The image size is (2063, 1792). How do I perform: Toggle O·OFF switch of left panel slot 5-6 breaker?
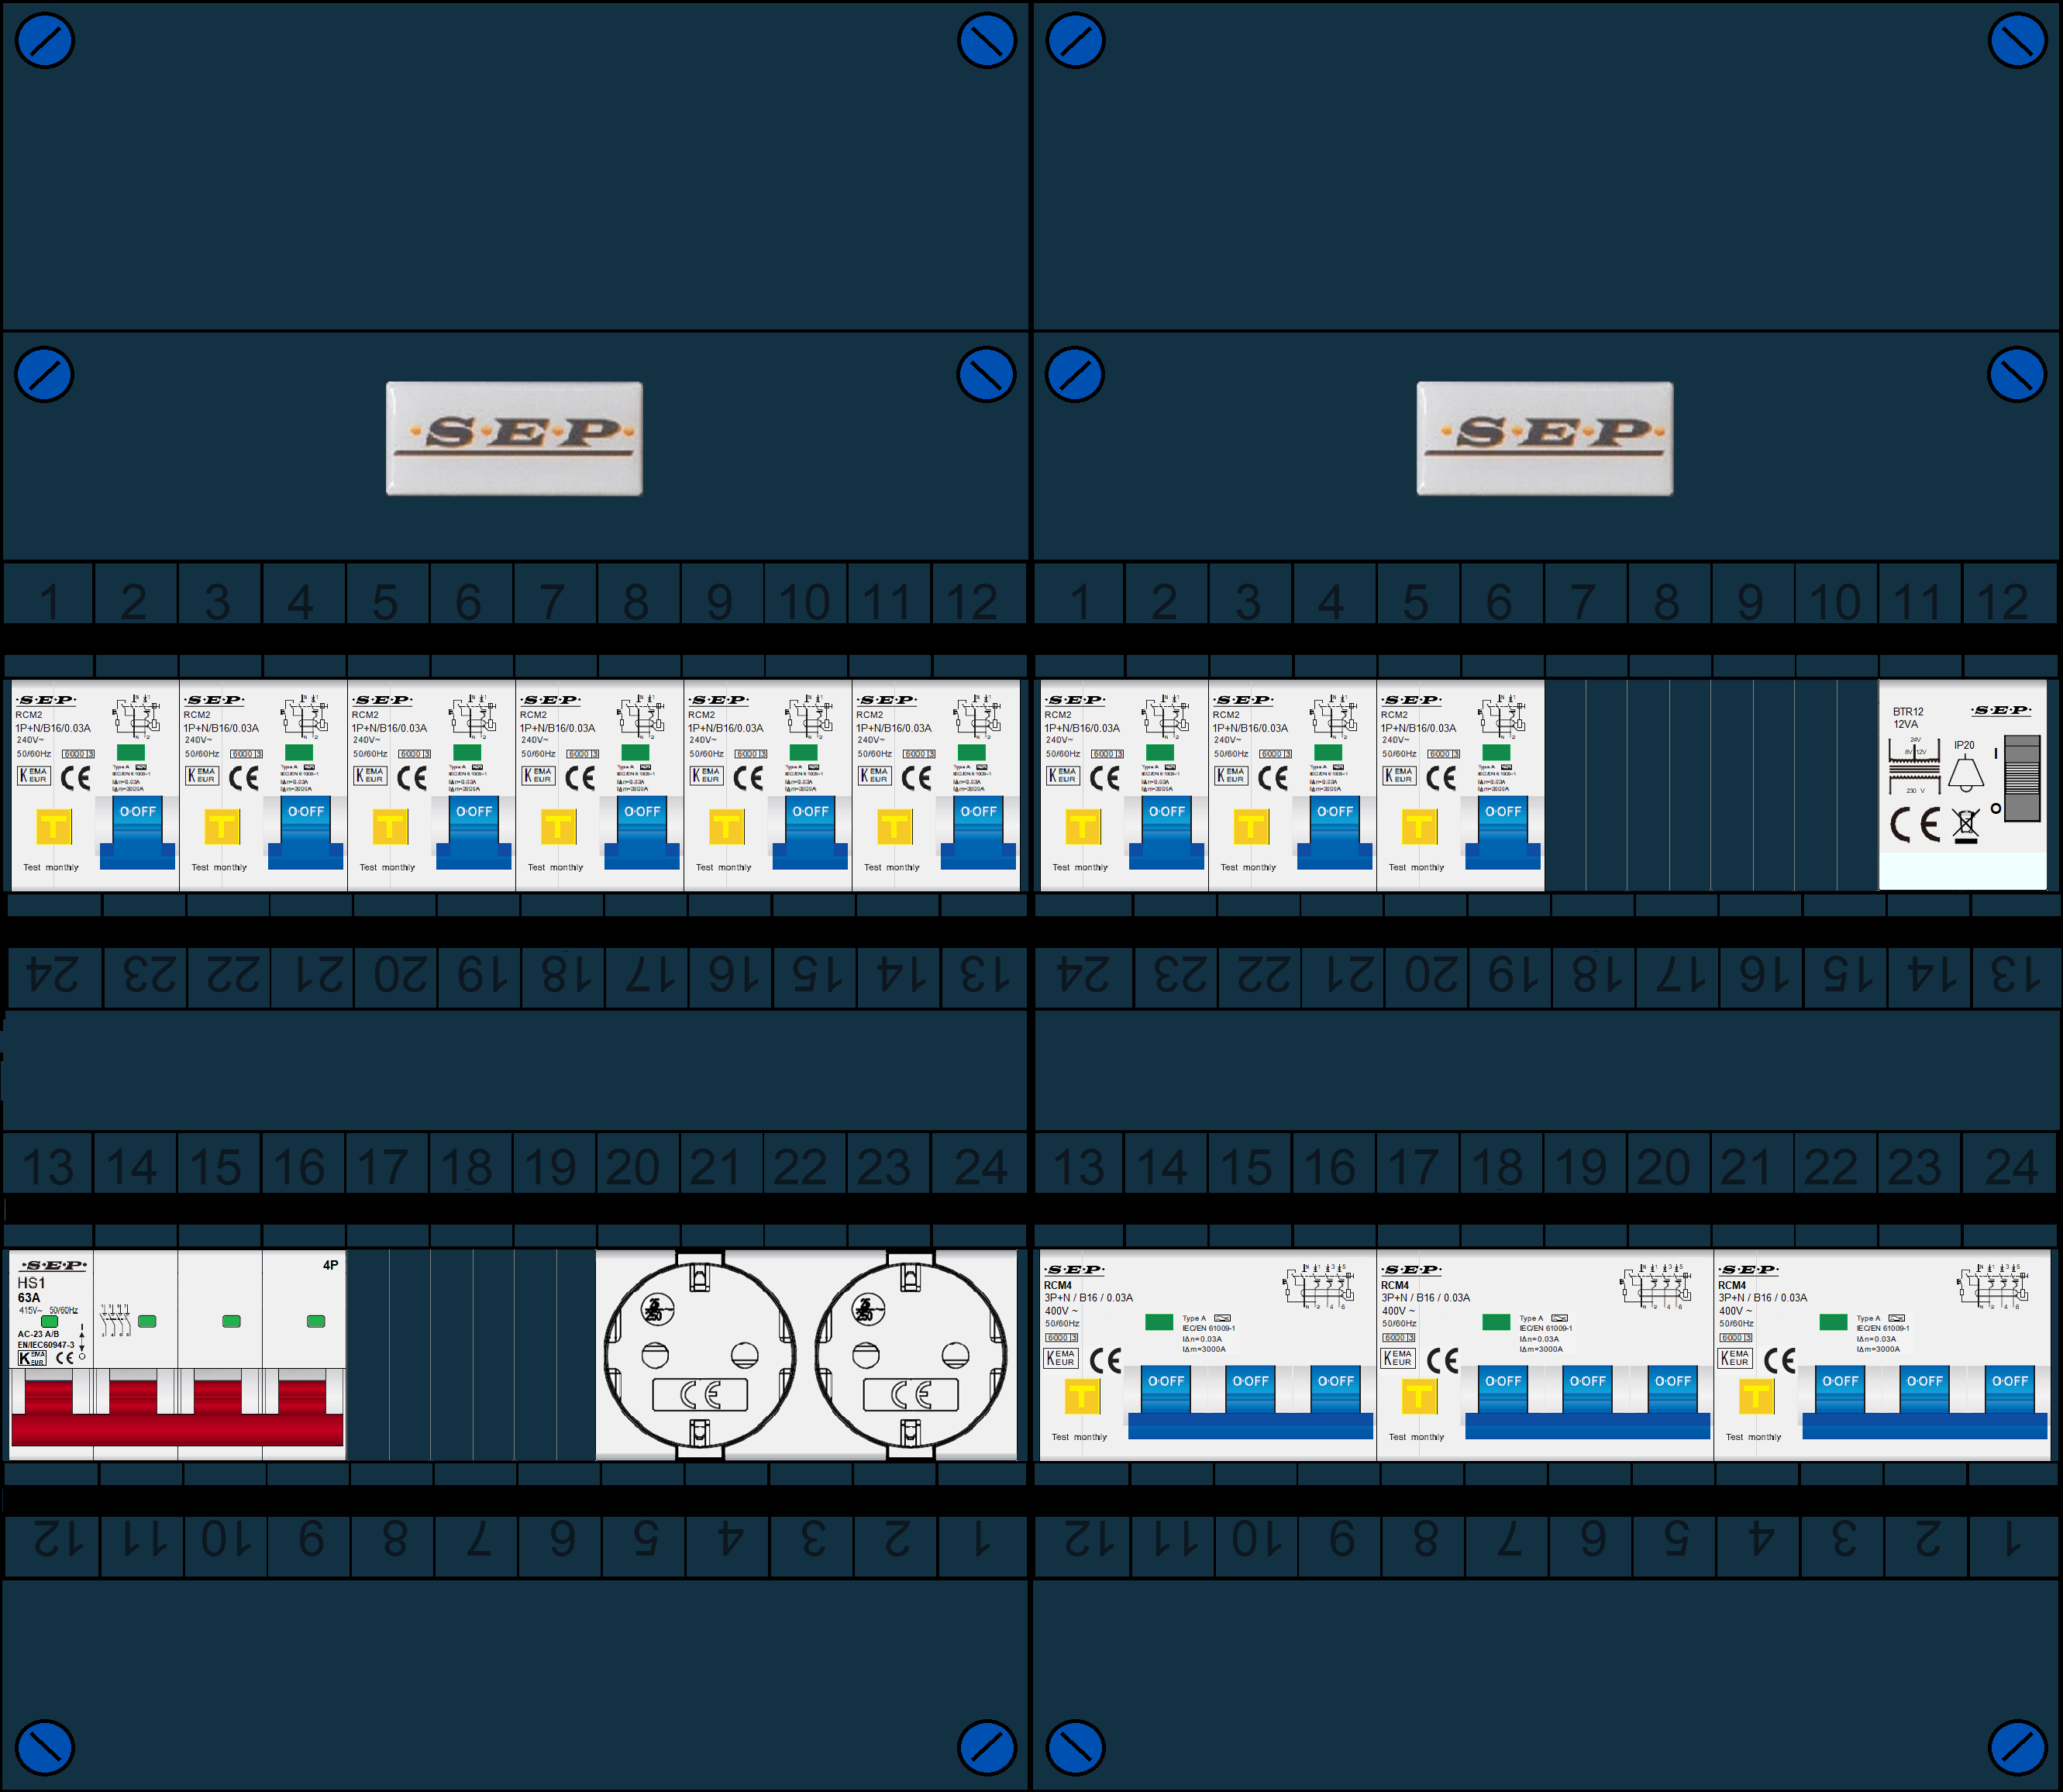pyautogui.click(x=473, y=832)
